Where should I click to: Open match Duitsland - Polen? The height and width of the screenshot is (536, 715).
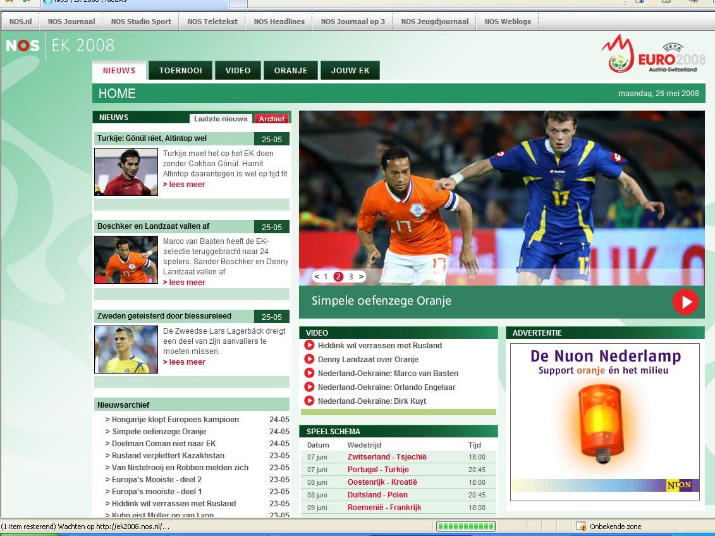pos(377,495)
